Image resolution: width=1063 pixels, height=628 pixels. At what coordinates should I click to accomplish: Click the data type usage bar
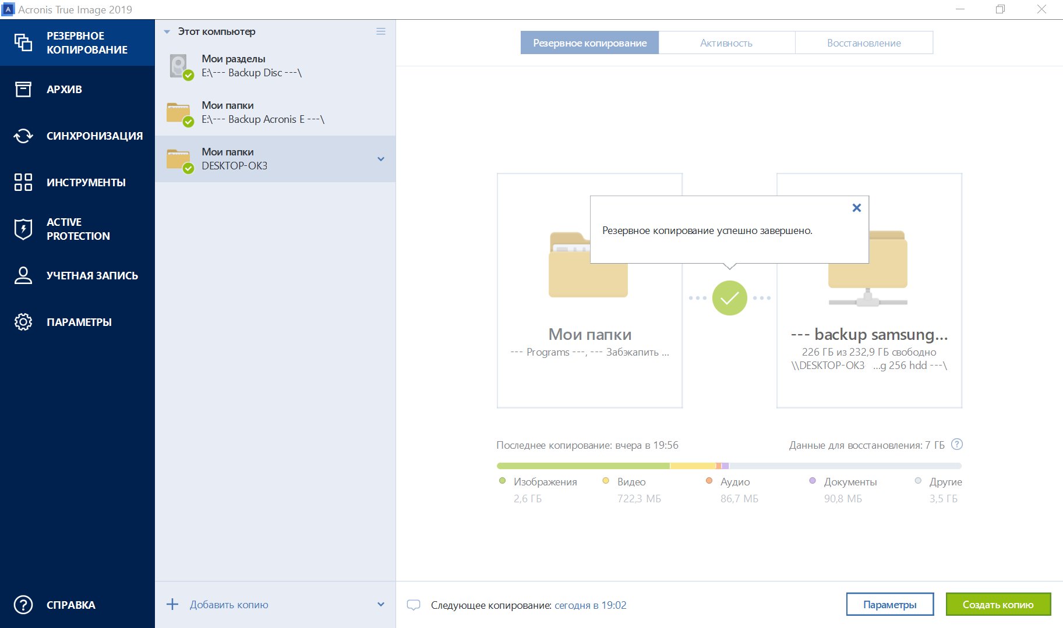click(x=729, y=466)
